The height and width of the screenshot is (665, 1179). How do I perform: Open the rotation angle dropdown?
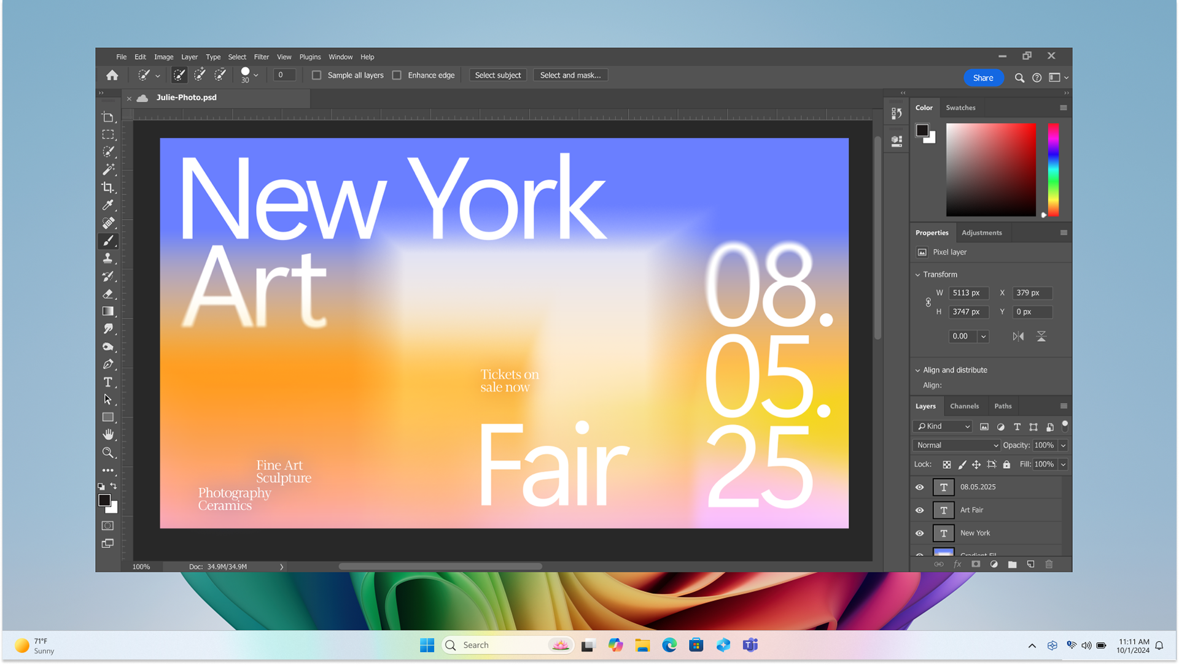(983, 336)
